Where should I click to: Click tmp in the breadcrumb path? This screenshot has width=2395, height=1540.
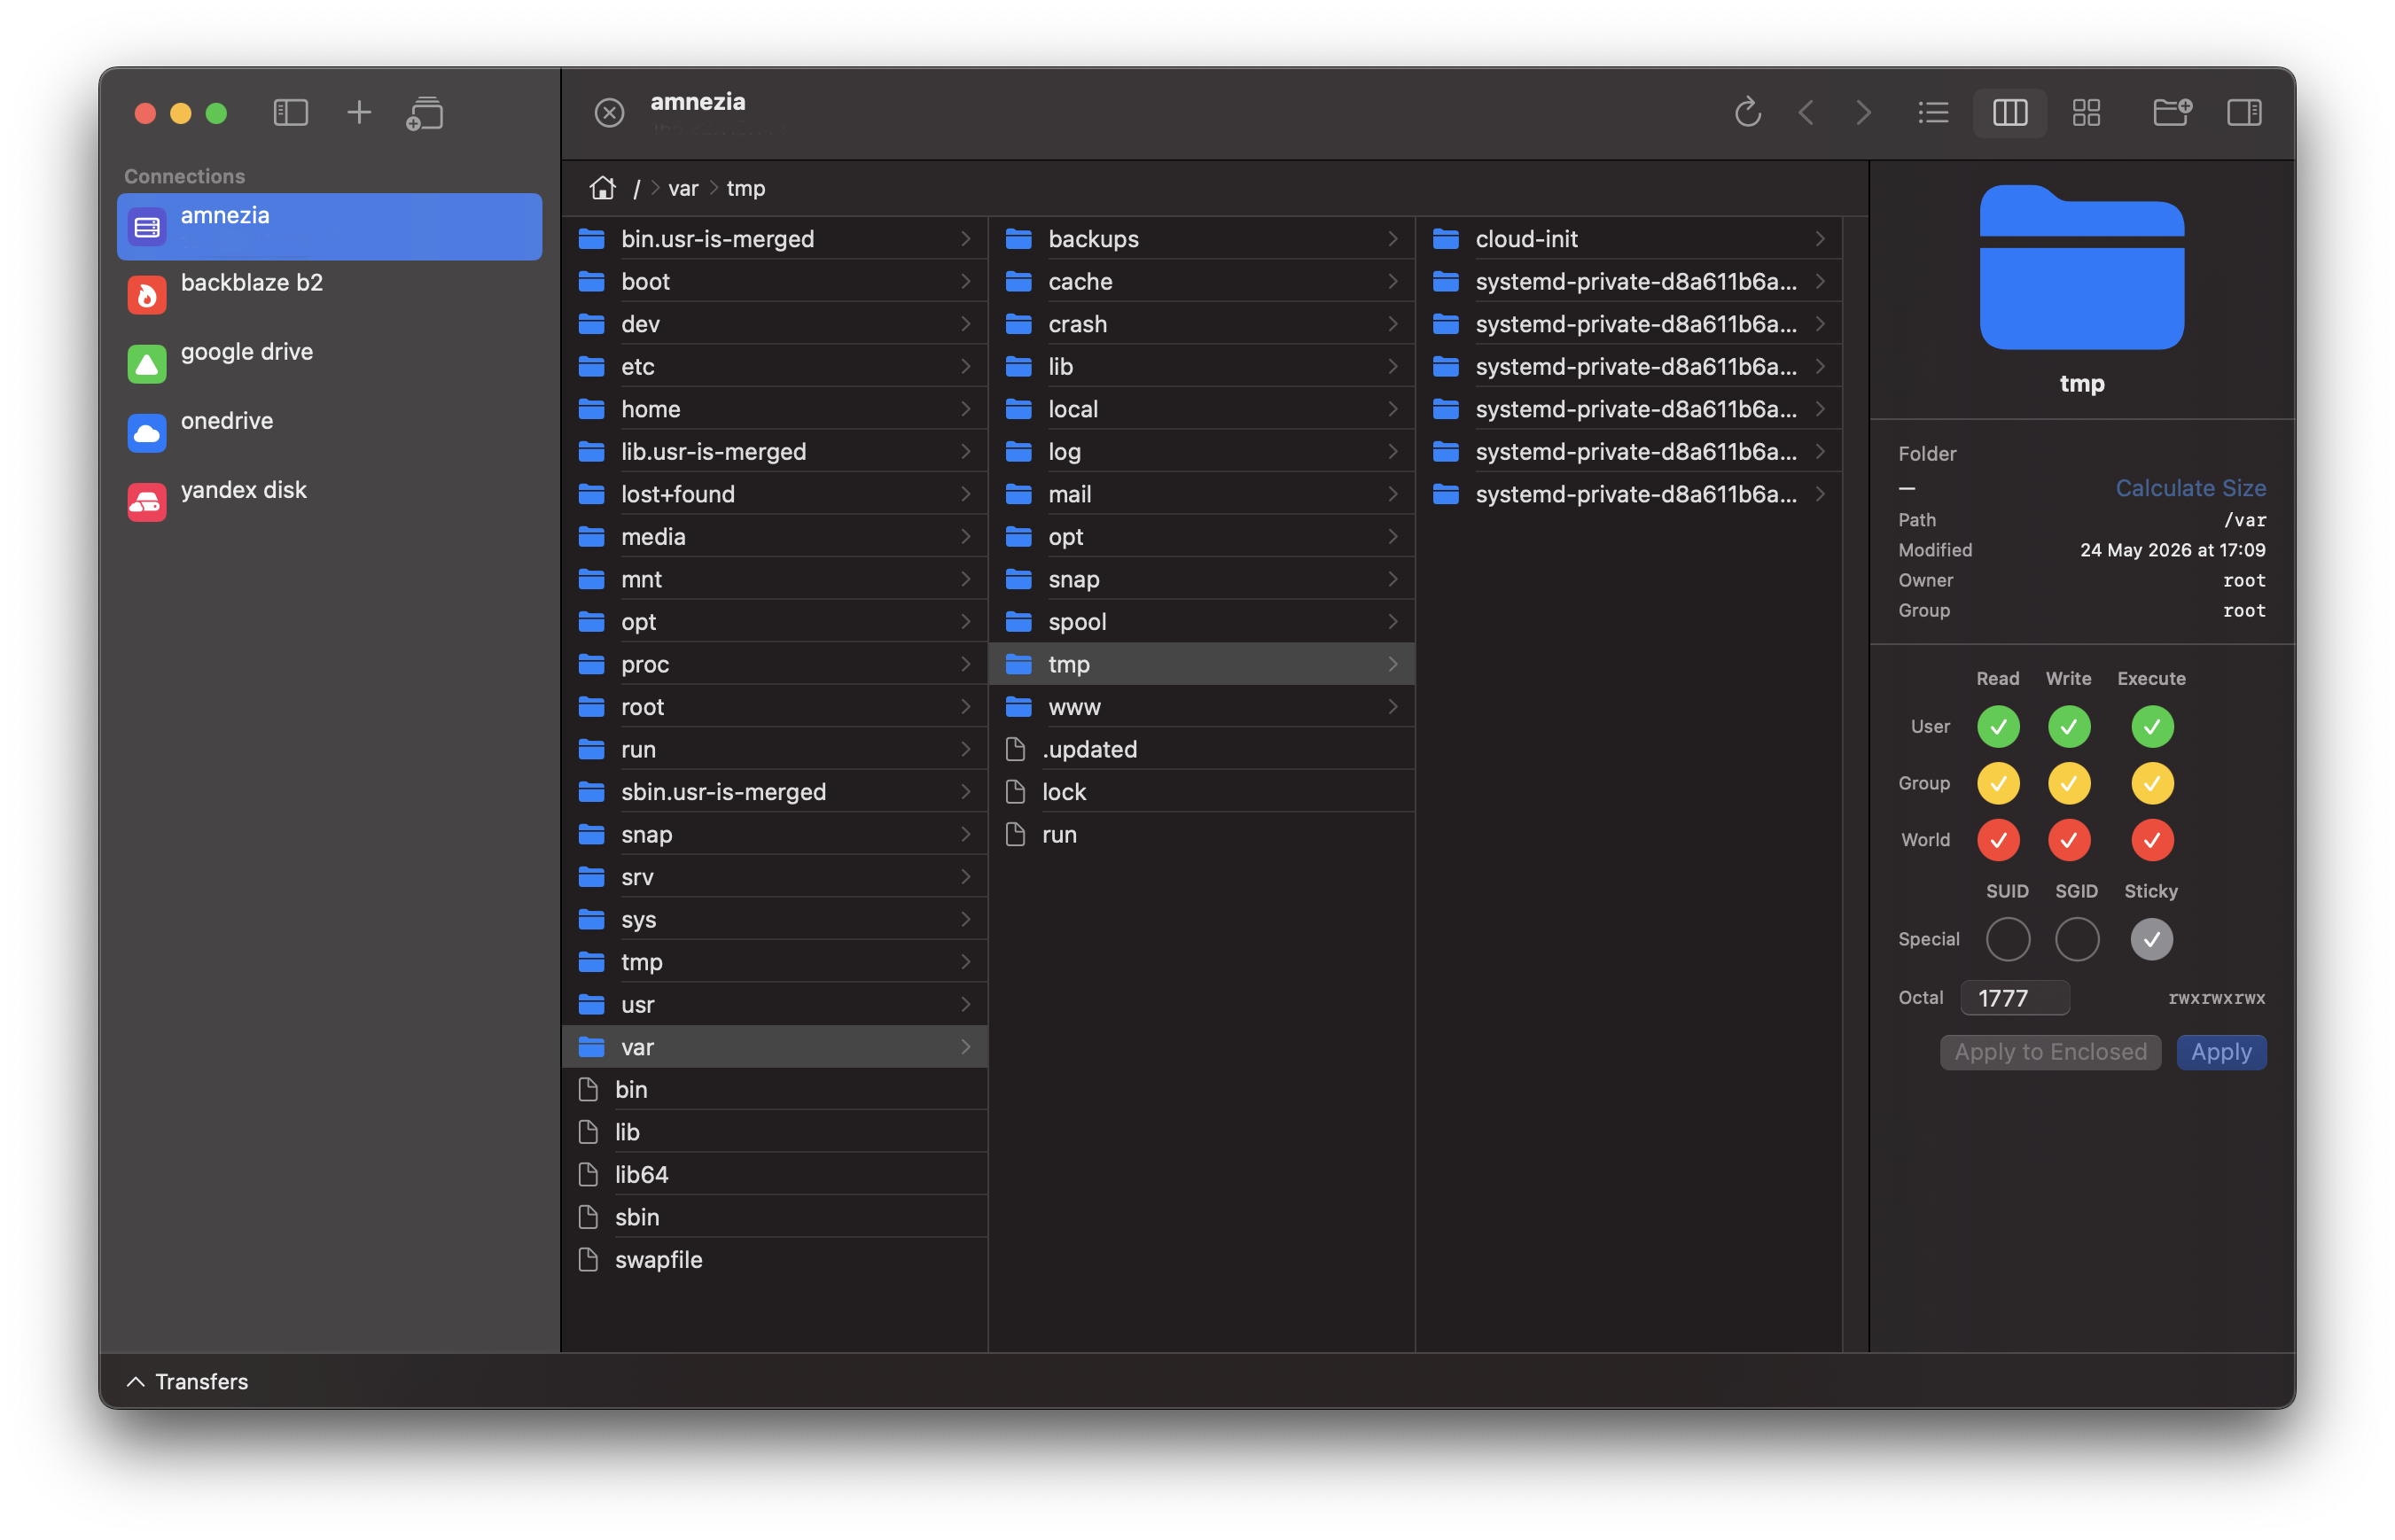pos(745,188)
